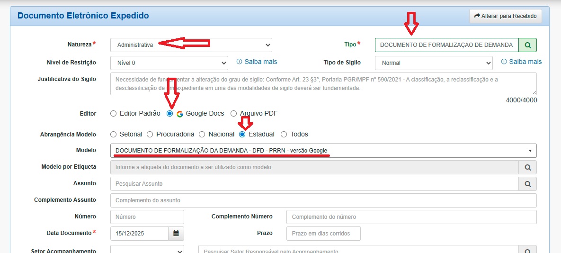This screenshot has height=253, width=561.
Task: Choose the Arquivo PDF editor option
Action: 233,114
